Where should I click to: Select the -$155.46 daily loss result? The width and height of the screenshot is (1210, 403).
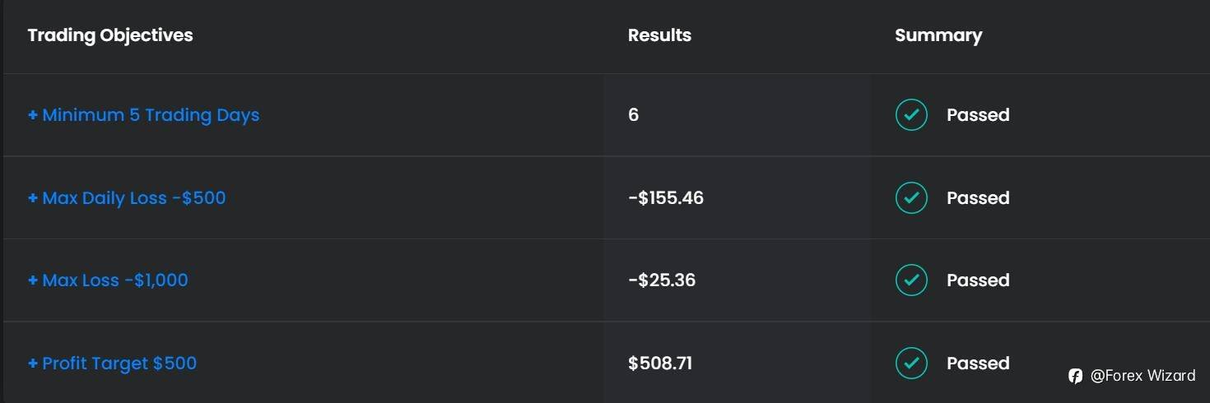click(666, 198)
